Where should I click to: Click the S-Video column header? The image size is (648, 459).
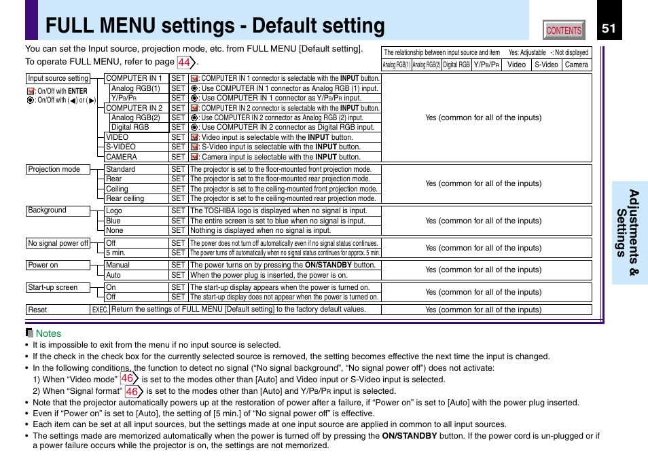[x=546, y=65]
